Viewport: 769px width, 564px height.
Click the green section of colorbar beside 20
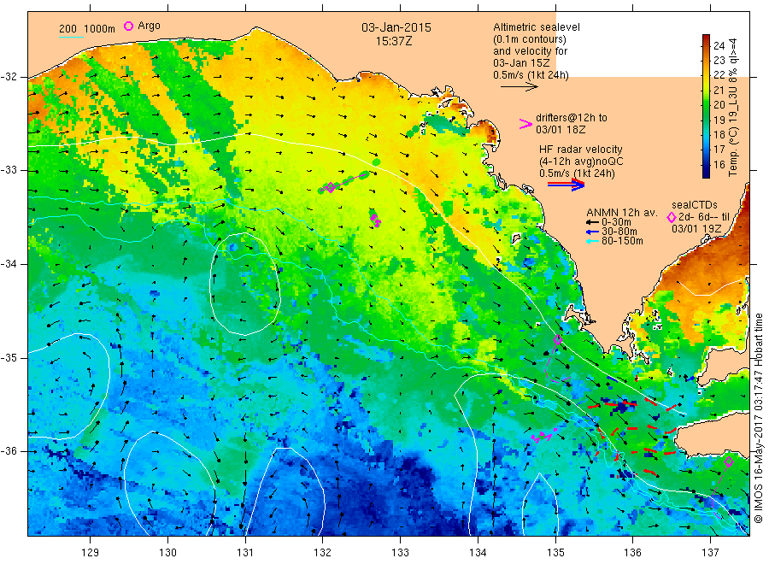click(x=707, y=104)
